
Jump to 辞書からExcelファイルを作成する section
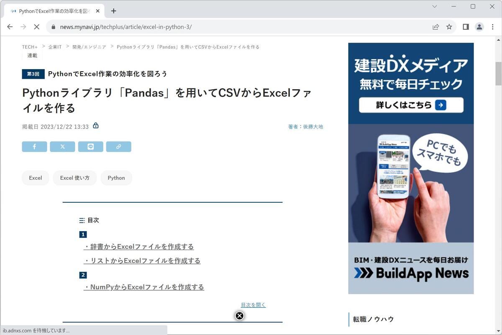[x=138, y=247]
